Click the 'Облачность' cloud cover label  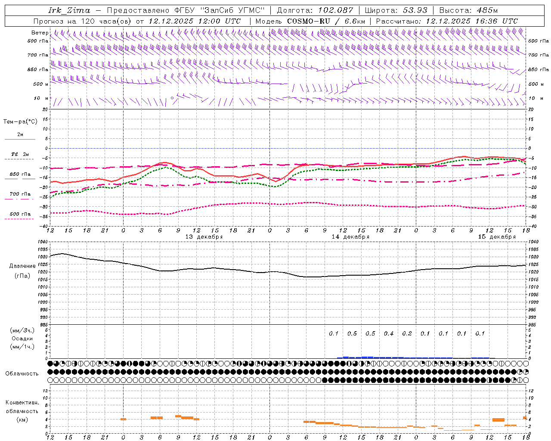[22, 373]
